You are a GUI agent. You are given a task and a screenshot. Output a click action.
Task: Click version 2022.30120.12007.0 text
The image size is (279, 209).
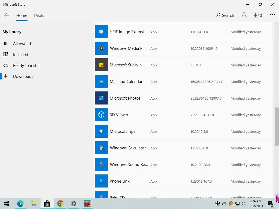point(206,98)
